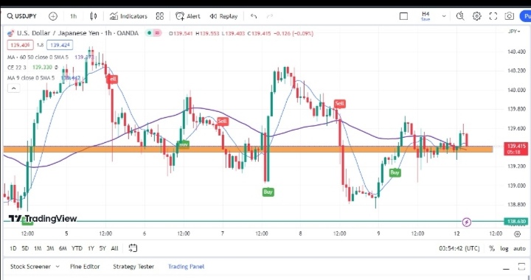Collapse the indicator legend chevron

(x=13, y=88)
